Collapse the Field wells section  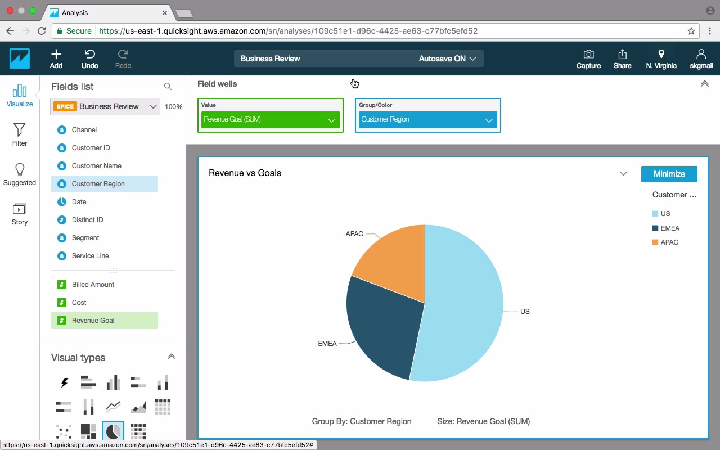[704, 84]
